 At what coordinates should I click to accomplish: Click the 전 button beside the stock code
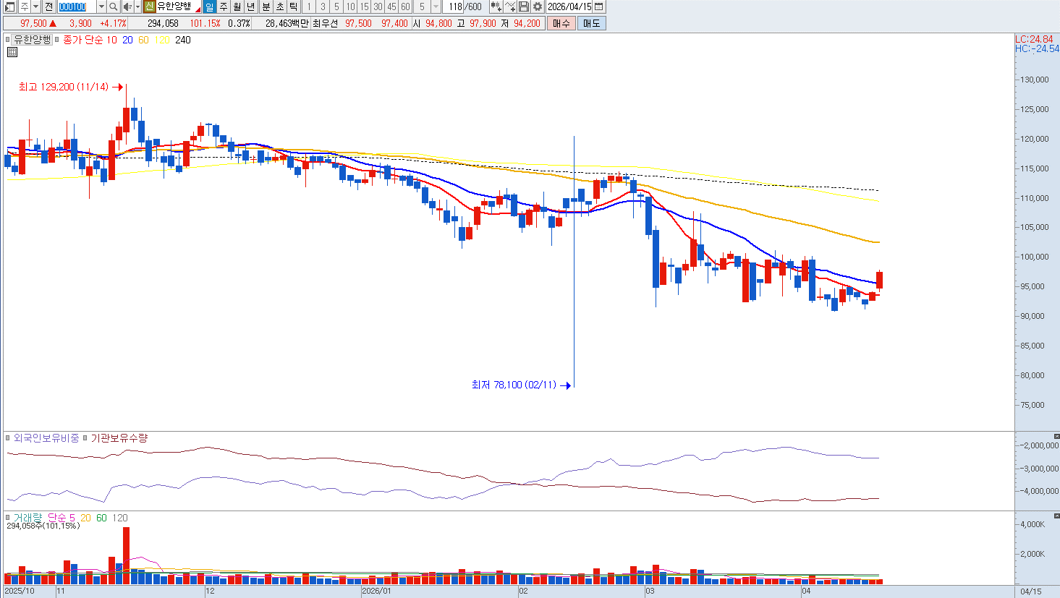tap(48, 7)
